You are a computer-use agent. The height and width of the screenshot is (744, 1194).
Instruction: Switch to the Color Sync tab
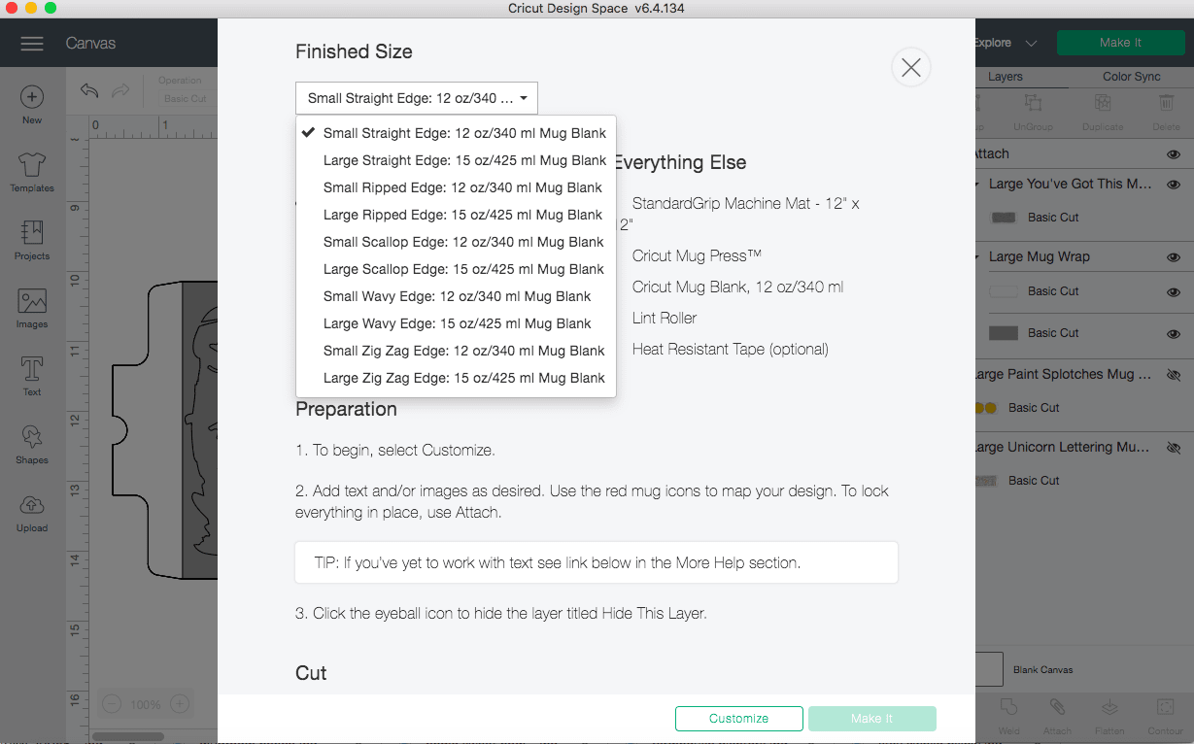[1131, 77]
